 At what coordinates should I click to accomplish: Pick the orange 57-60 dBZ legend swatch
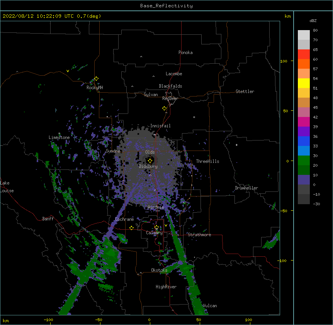[304, 64]
